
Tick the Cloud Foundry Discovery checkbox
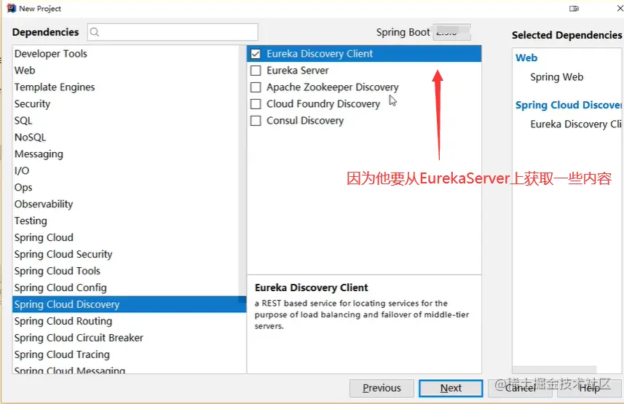tap(256, 104)
